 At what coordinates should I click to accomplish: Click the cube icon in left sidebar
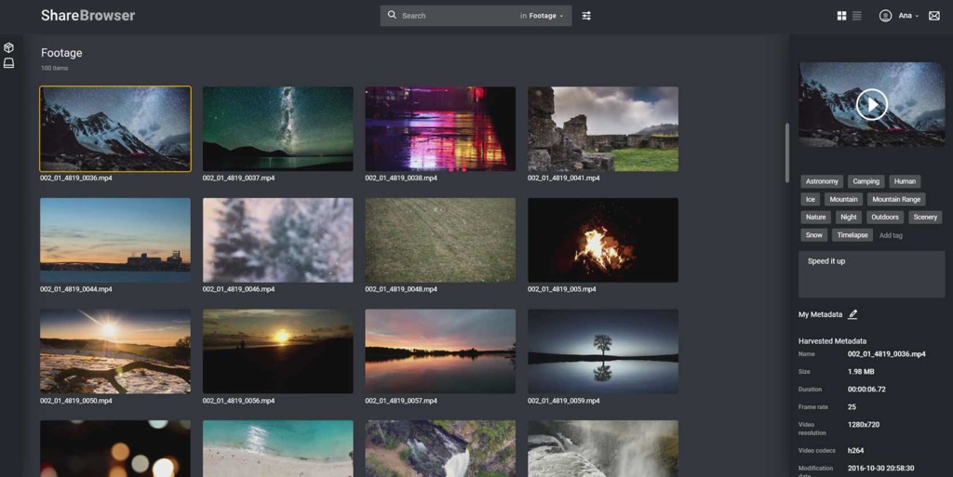pyautogui.click(x=8, y=47)
